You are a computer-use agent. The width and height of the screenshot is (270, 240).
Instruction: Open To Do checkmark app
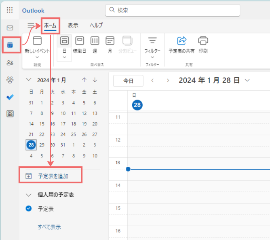(x=10, y=97)
